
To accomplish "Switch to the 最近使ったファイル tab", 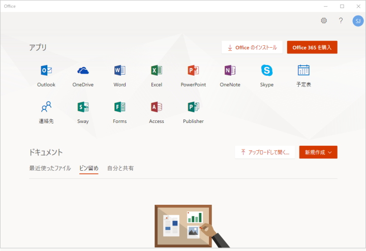I will [50, 168].
